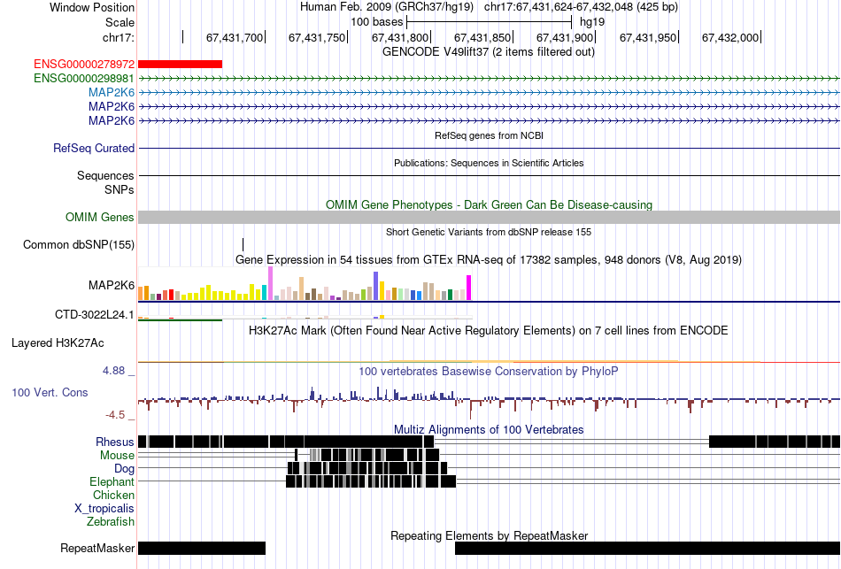Click the Scale label
This screenshot has width=841, height=569.
(120, 22)
